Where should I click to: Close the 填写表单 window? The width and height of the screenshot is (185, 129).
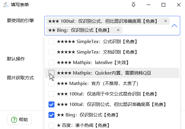179,5
